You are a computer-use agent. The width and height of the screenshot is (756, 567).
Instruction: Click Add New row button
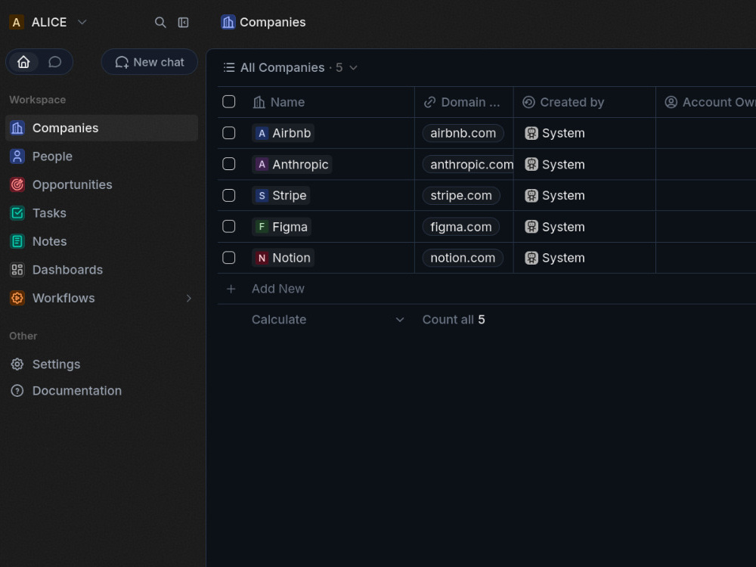277,289
